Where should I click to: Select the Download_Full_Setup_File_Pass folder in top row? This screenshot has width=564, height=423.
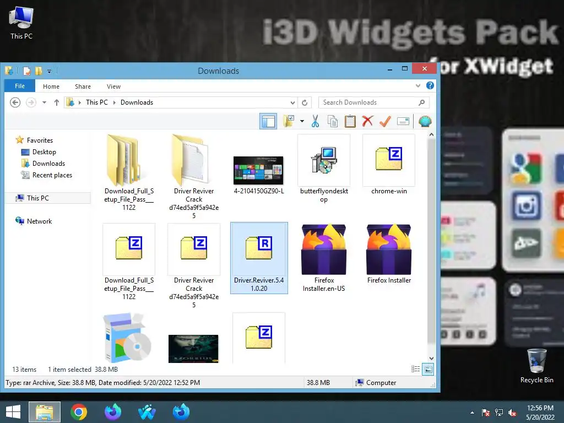pyautogui.click(x=129, y=172)
